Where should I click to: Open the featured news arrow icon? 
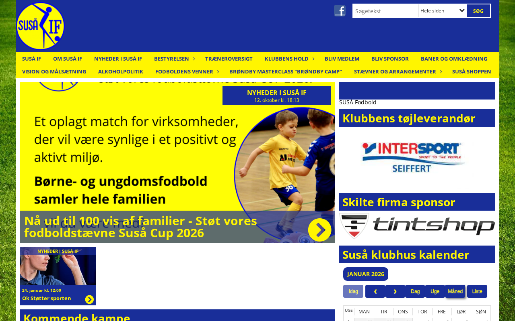pos(319,230)
